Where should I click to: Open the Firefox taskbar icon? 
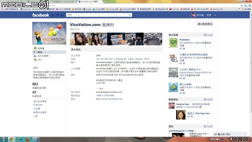coord(28,139)
